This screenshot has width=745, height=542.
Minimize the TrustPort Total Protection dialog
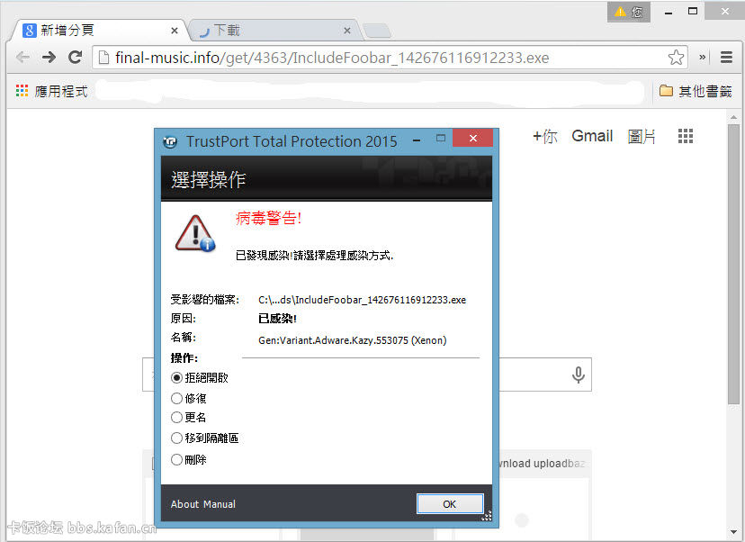[417, 140]
